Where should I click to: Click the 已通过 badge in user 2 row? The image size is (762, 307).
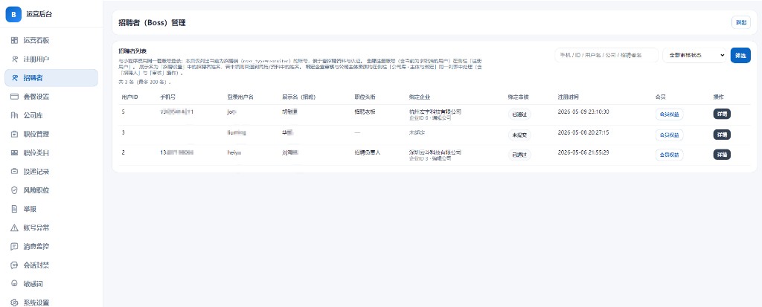coord(519,155)
